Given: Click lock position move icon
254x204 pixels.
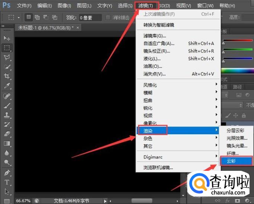Looking at the screenshot, I should [x=235, y=116].
